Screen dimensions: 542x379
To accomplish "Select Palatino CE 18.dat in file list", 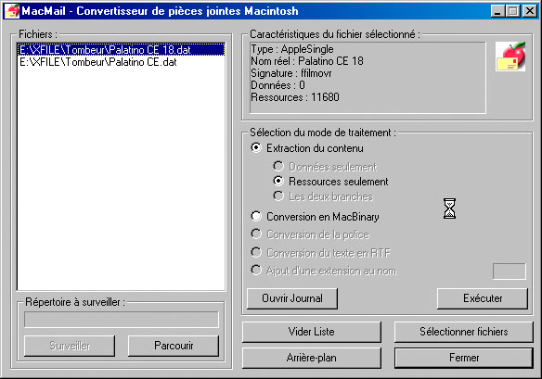I will [122, 50].
